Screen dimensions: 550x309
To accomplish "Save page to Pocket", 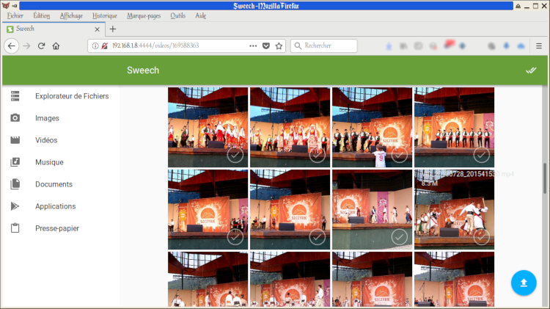I will 266,46.
